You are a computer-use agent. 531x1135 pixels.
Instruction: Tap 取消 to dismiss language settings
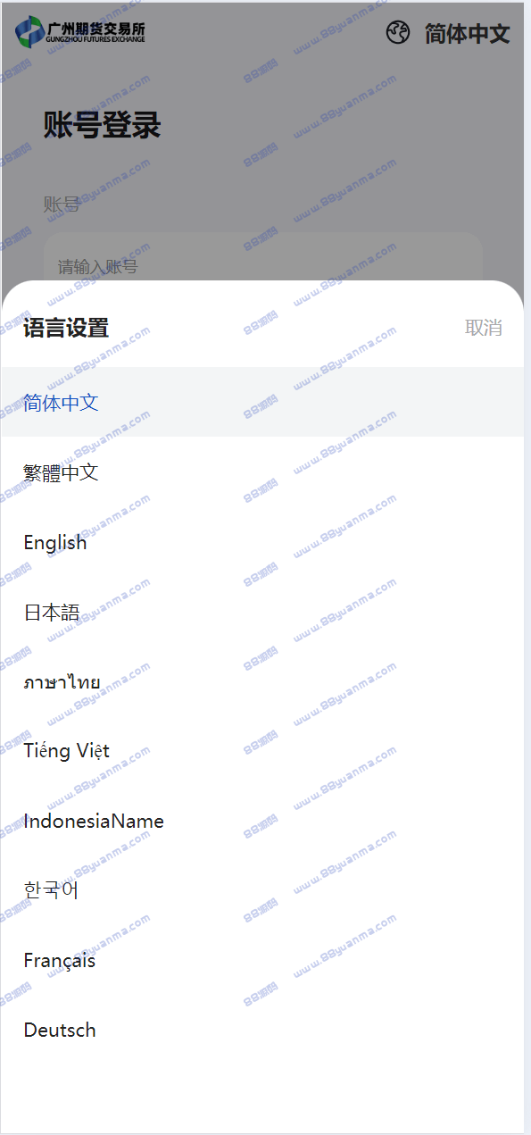(483, 328)
